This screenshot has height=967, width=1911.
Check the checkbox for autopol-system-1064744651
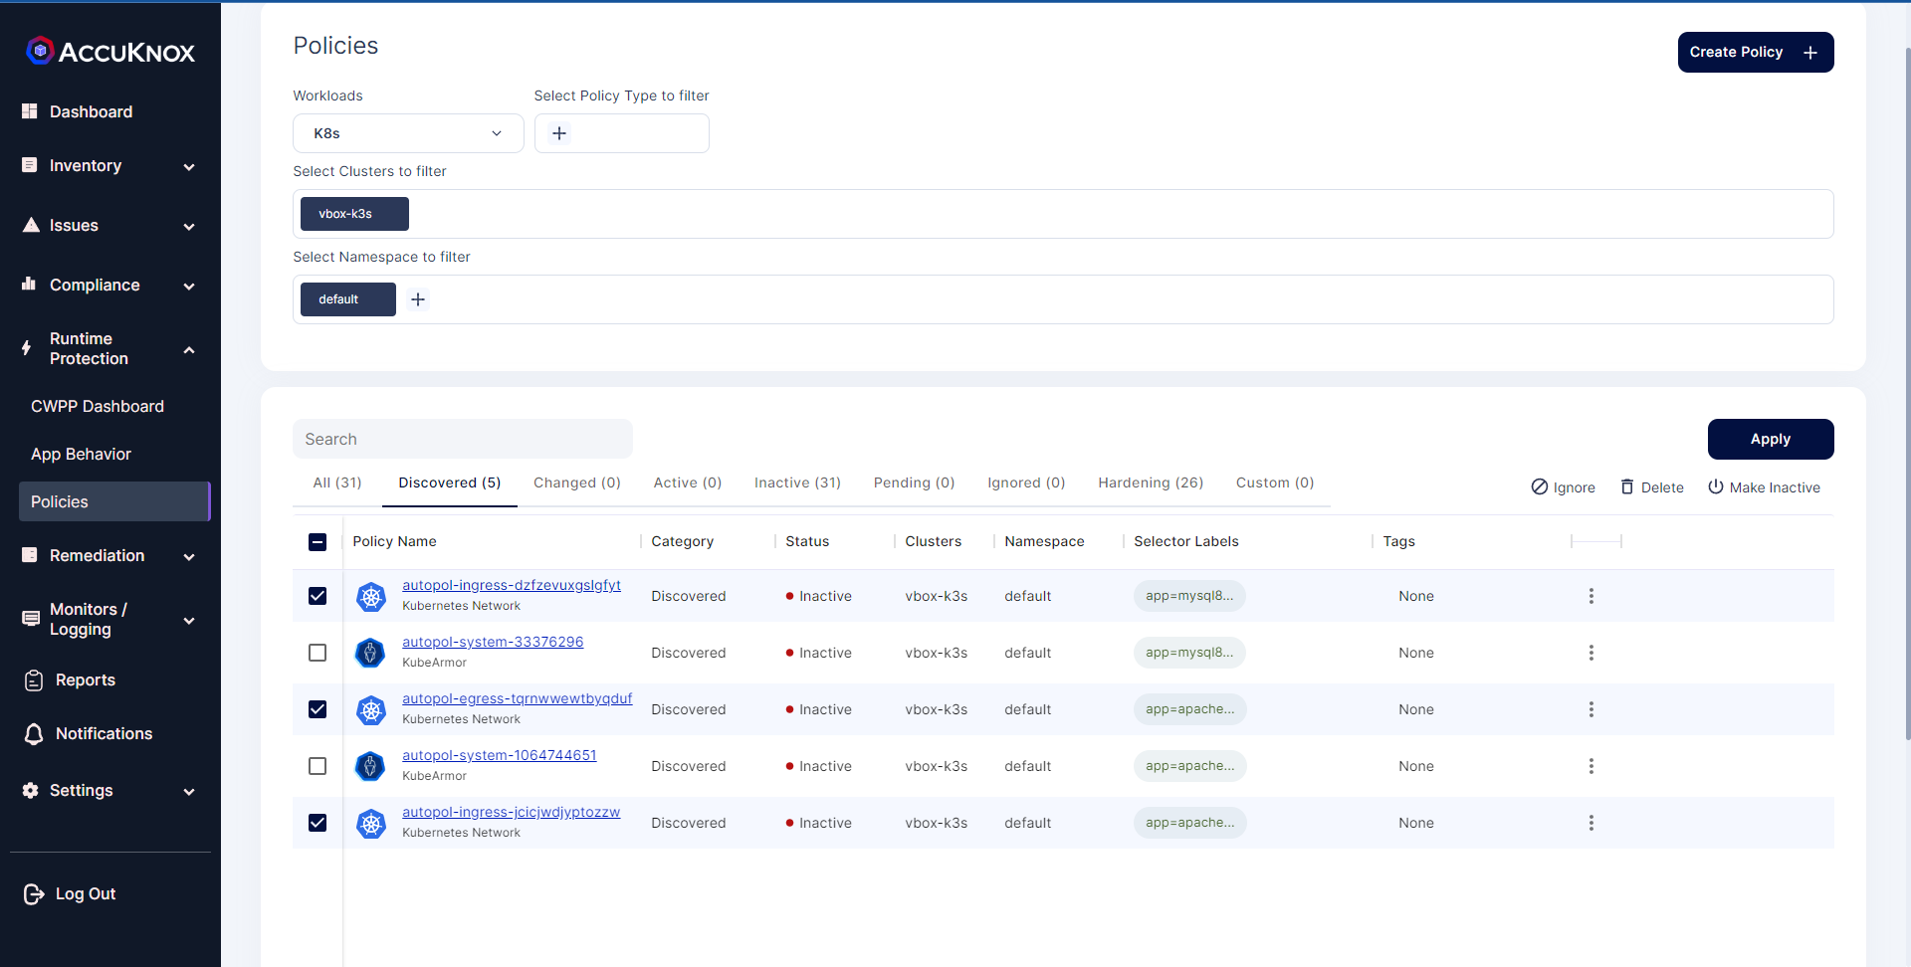[317, 766]
